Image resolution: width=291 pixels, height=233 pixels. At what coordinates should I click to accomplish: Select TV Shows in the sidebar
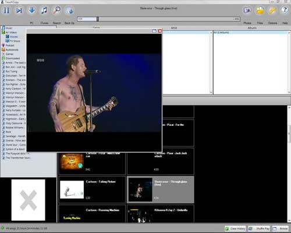[x=15, y=41]
